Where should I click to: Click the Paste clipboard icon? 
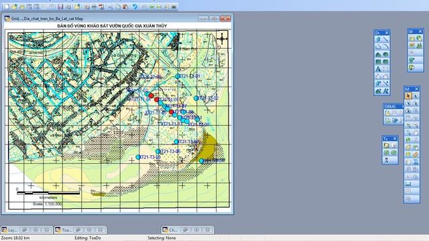point(125,7)
